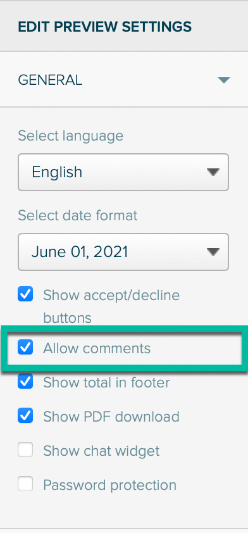This screenshot has width=248, height=533.
Task: Uncheck Show total in footer checkbox
Action: coord(25,382)
